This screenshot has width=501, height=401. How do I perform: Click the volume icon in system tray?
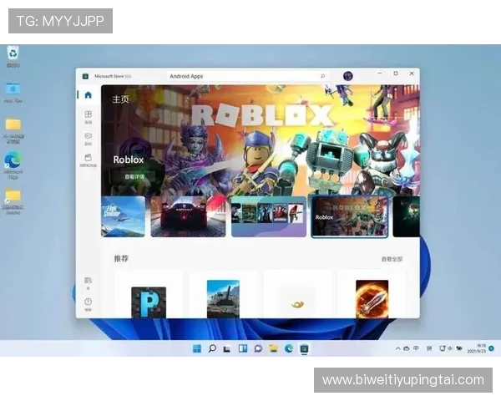click(450, 348)
